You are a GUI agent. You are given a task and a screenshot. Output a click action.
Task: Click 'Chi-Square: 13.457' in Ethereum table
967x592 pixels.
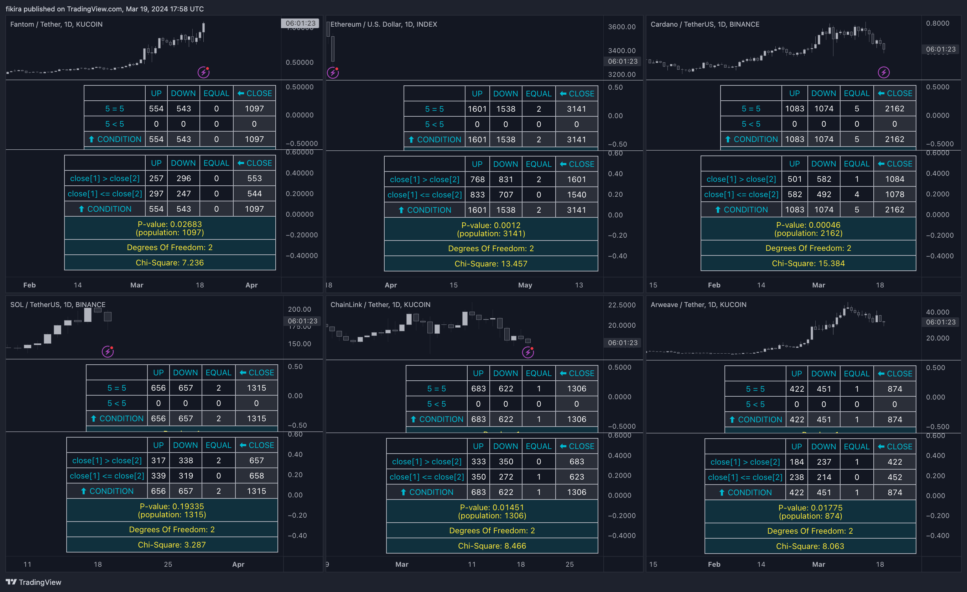point(490,264)
